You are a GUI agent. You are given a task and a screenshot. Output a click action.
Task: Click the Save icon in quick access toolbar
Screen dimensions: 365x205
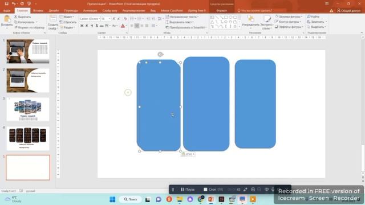point(6,4)
